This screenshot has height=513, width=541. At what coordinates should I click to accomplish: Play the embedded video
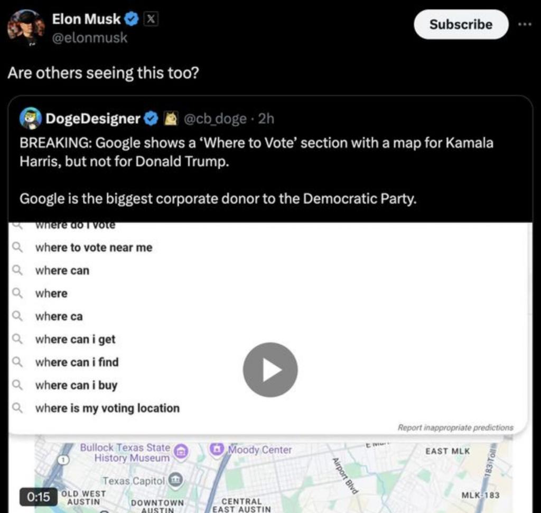point(270,370)
